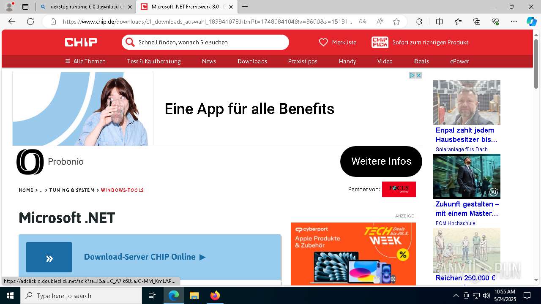Click Download-Server CHIP Online link
Image resolution: width=541 pixels, height=304 pixels.
tap(145, 257)
